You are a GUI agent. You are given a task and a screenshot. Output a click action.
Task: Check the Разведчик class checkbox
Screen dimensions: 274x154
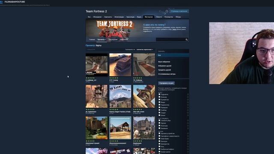(159, 107)
